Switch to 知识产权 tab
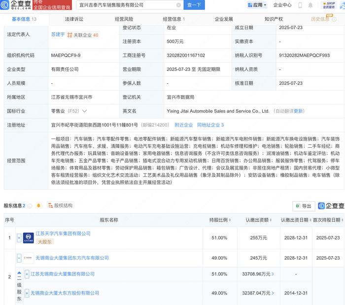Image resolution: width=345 pixels, height=305 pixels. (274, 19)
